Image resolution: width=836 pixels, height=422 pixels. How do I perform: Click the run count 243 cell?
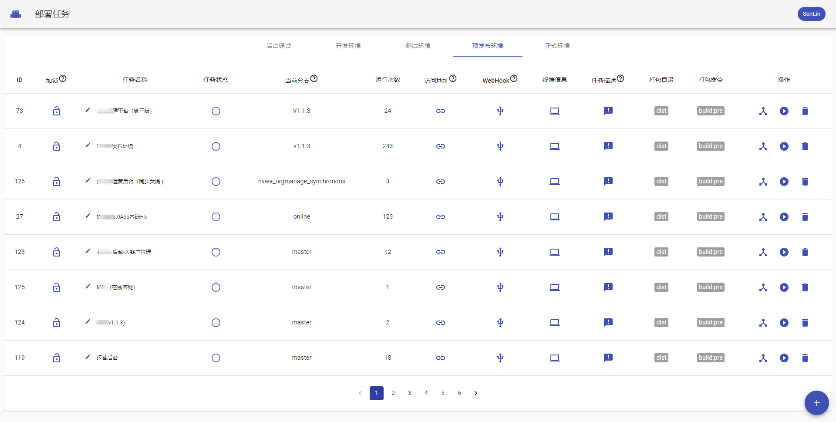pos(388,146)
